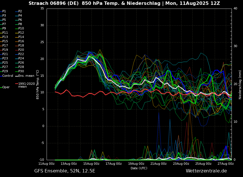Click the P10 legend entry

tap(21, 29)
